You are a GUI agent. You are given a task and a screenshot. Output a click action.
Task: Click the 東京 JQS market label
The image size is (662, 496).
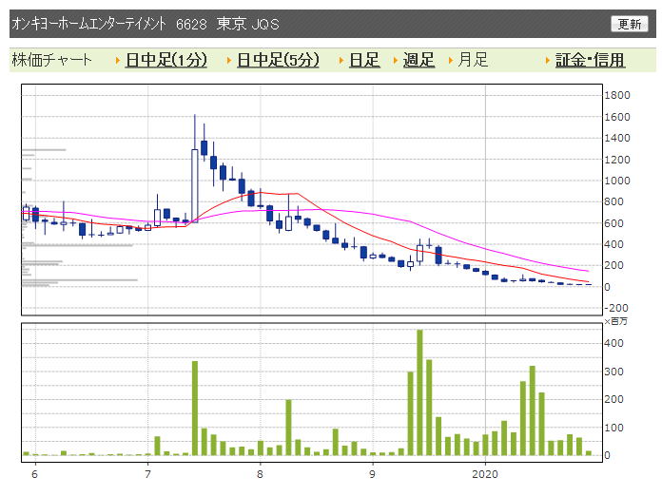pyautogui.click(x=248, y=24)
